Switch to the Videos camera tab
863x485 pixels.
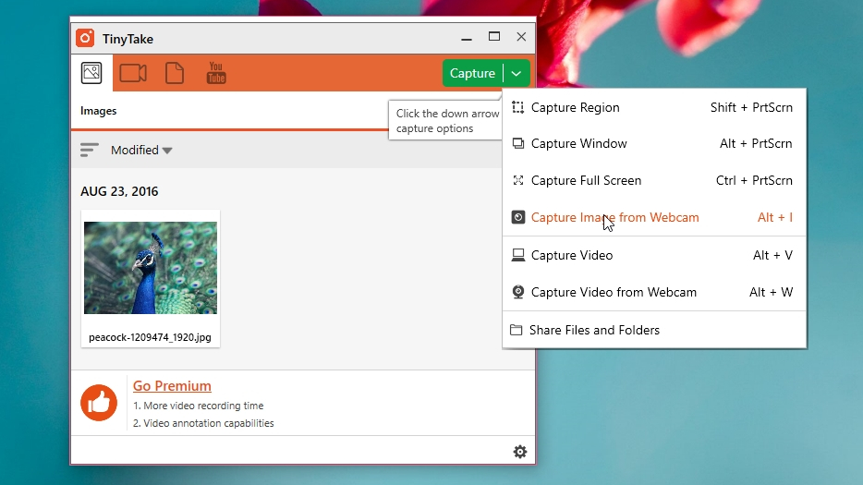coord(133,73)
